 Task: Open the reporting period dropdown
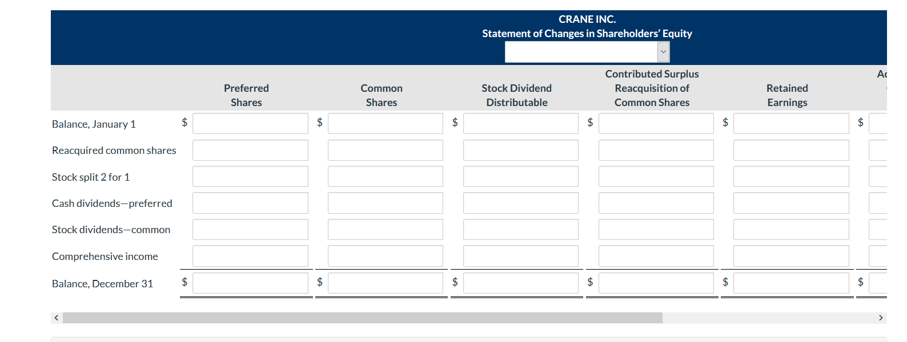(x=586, y=51)
